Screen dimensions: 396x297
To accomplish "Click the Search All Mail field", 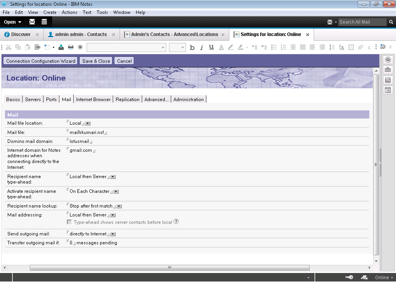I will point(362,22).
